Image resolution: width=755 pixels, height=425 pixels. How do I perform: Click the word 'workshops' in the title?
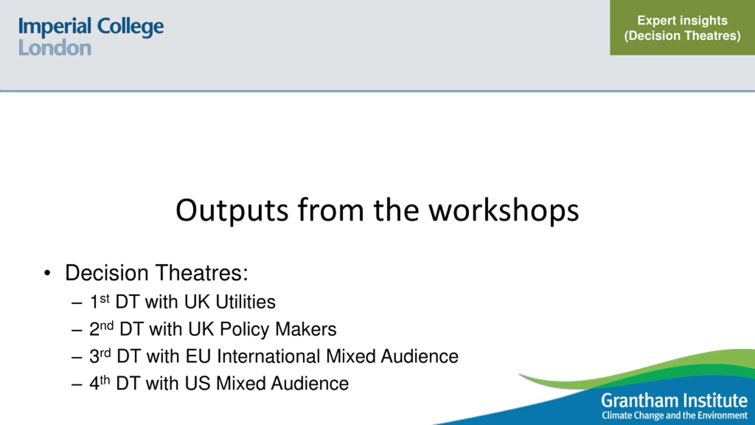[x=504, y=210]
